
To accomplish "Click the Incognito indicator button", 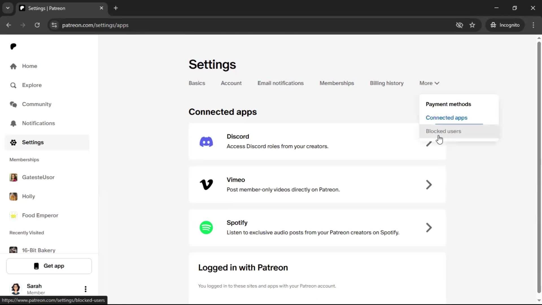I will click(505, 25).
